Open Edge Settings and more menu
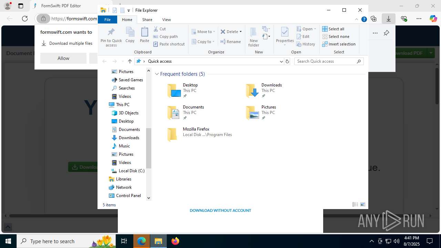 pos(419,19)
